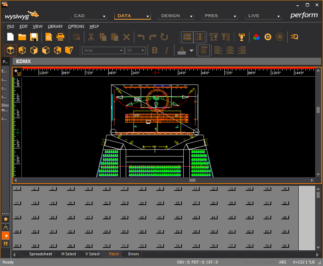Click the Print icon
This screenshot has width=323, height=266.
pos(60,37)
